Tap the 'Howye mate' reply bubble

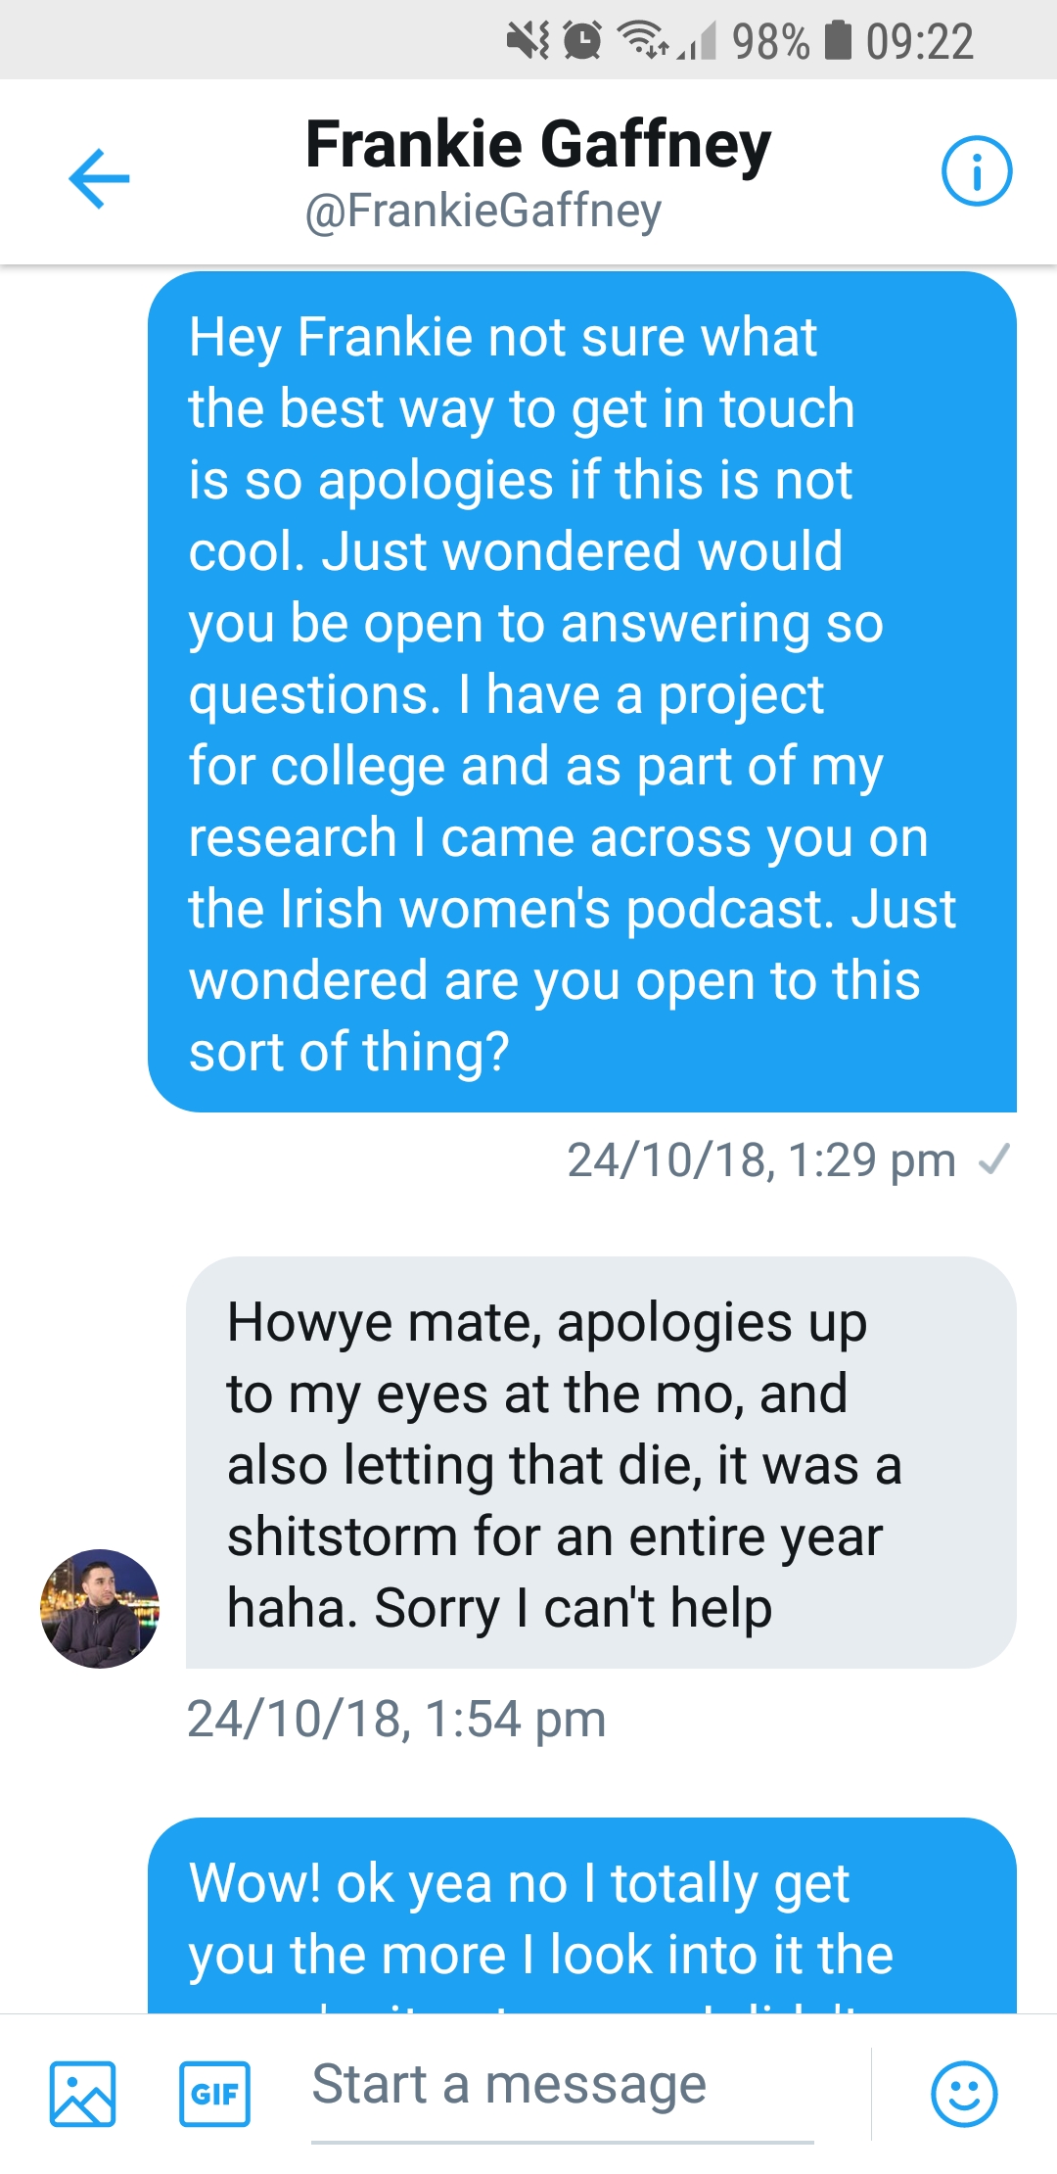point(600,1463)
